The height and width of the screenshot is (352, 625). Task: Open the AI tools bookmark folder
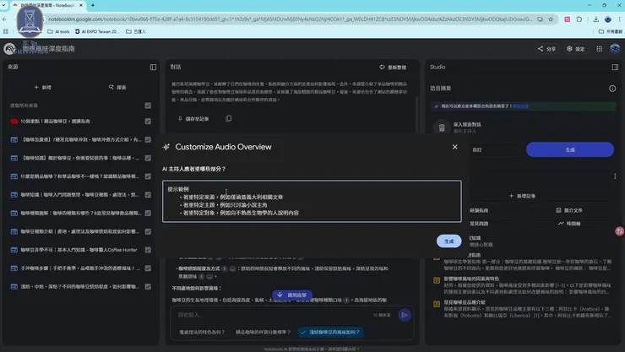58,31
